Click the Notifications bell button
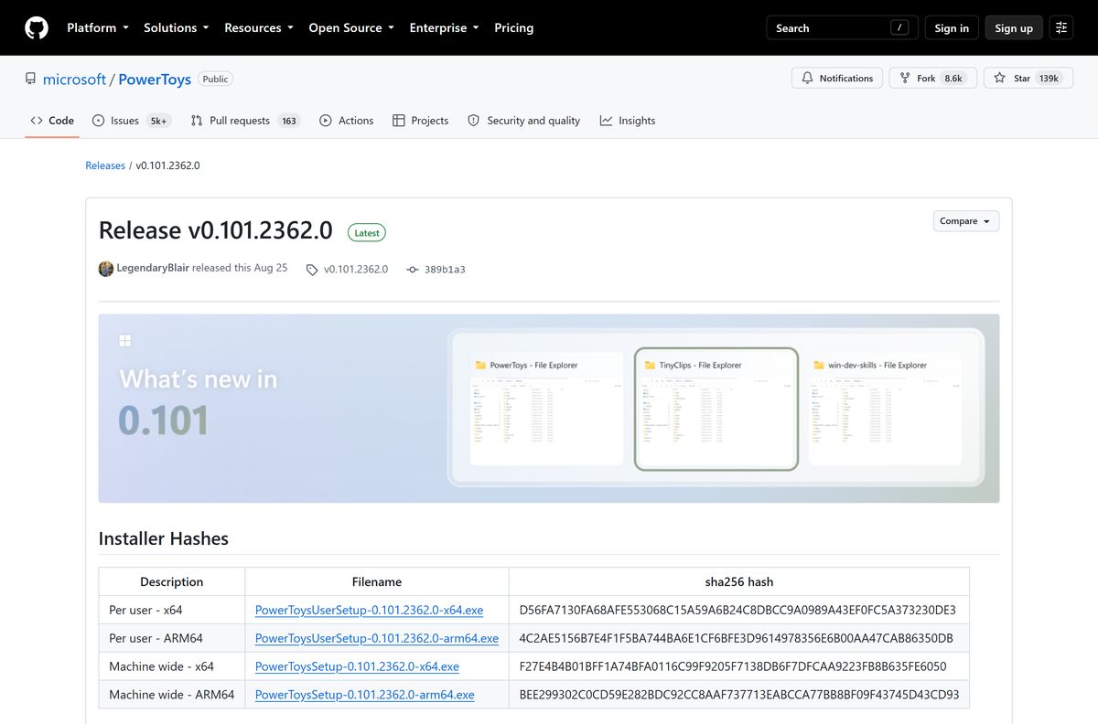This screenshot has width=1098, height=724. click(x=837, y=79)
